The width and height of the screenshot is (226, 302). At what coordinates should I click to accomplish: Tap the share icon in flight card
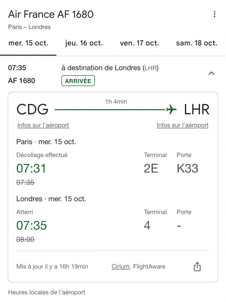[x=197, y=267]
